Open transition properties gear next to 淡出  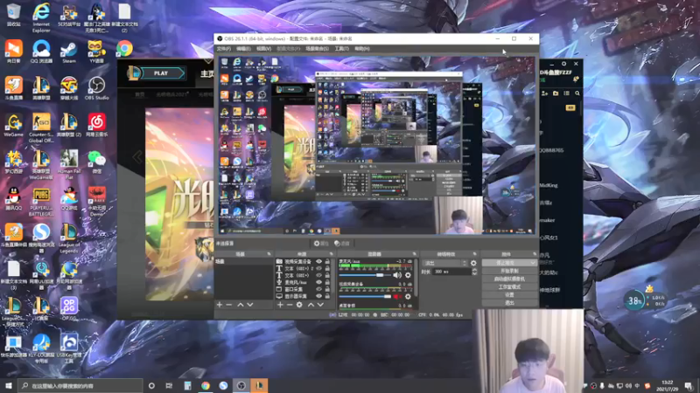click(473, 264)
